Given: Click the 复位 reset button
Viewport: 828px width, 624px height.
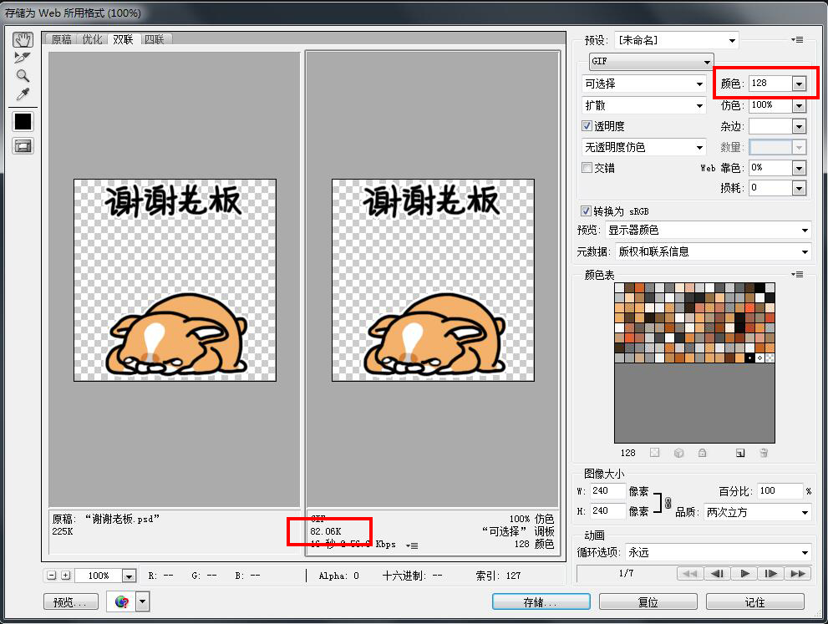Looking at the screenshot, I should [x=648, y=601].
